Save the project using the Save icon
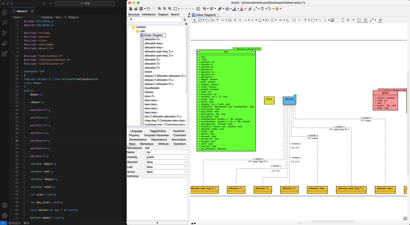The image size is (410, 225). (x=141, y=9)
